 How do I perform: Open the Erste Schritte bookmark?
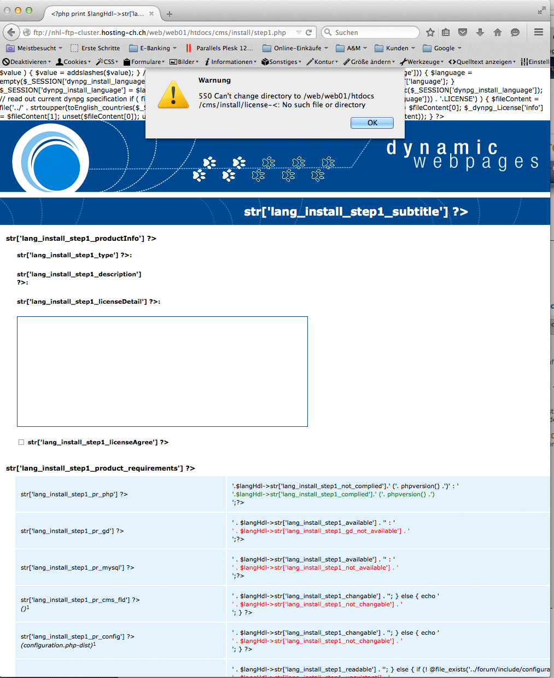click(x=96, y=48)
